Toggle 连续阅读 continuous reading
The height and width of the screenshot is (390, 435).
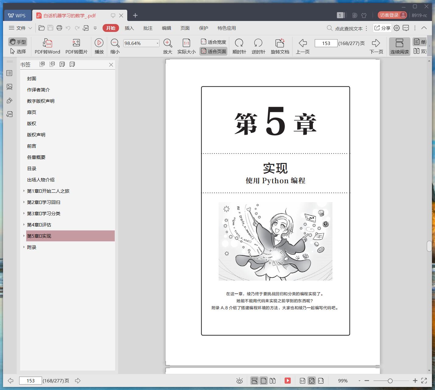click(399, 46)
